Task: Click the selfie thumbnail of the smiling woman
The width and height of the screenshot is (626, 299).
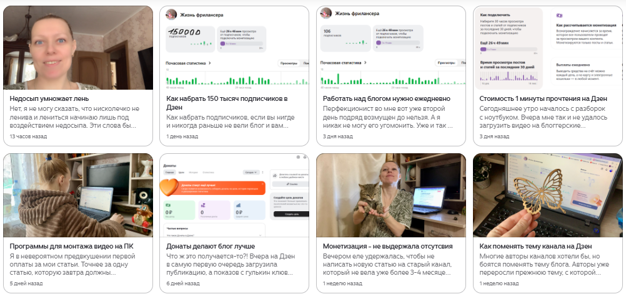Action: click(78, 48)
